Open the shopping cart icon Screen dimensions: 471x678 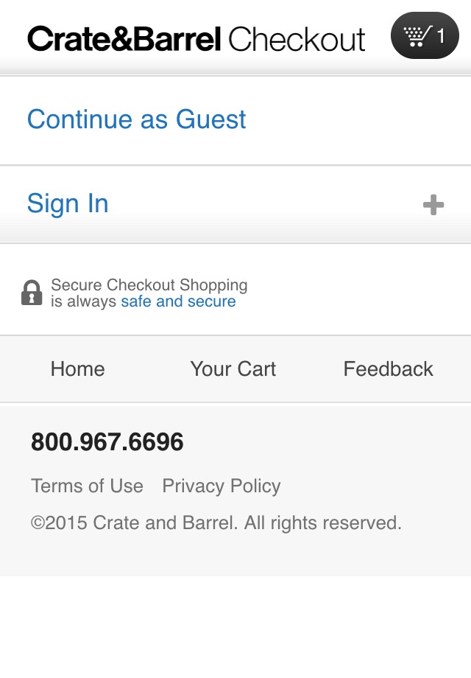coord(416,35)
